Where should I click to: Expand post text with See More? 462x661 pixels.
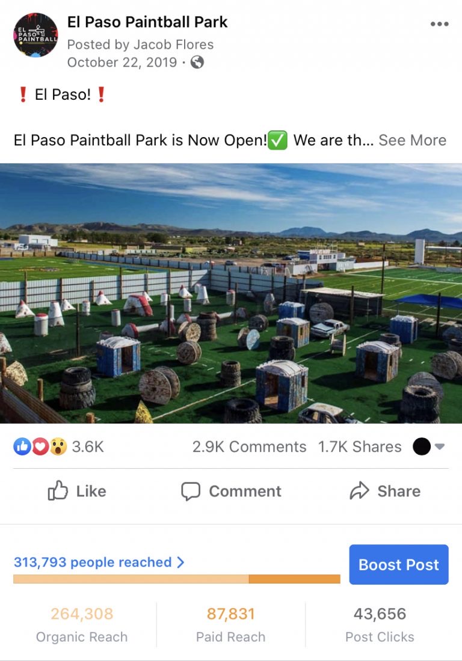(412, 140)
